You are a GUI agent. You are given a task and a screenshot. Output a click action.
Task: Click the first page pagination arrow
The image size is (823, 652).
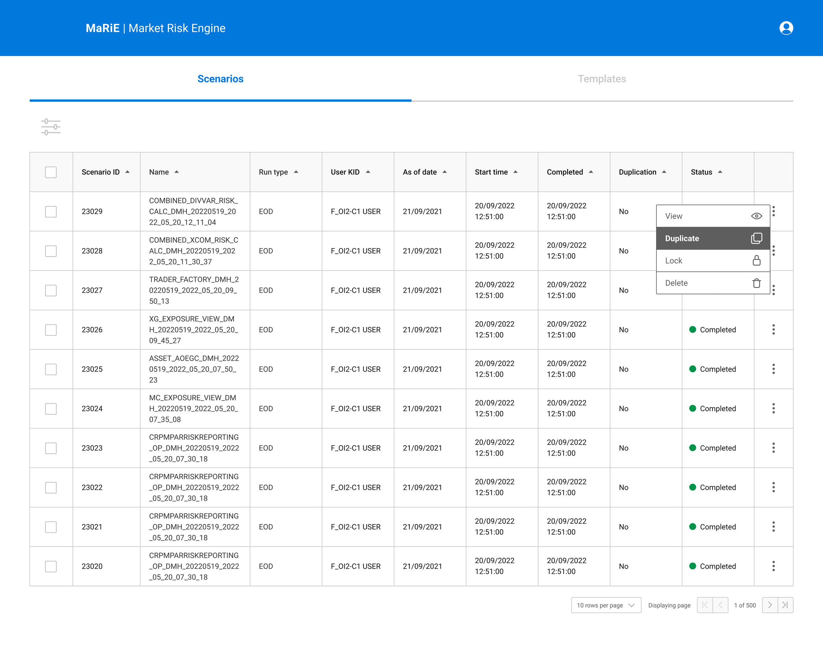point(705,605)
